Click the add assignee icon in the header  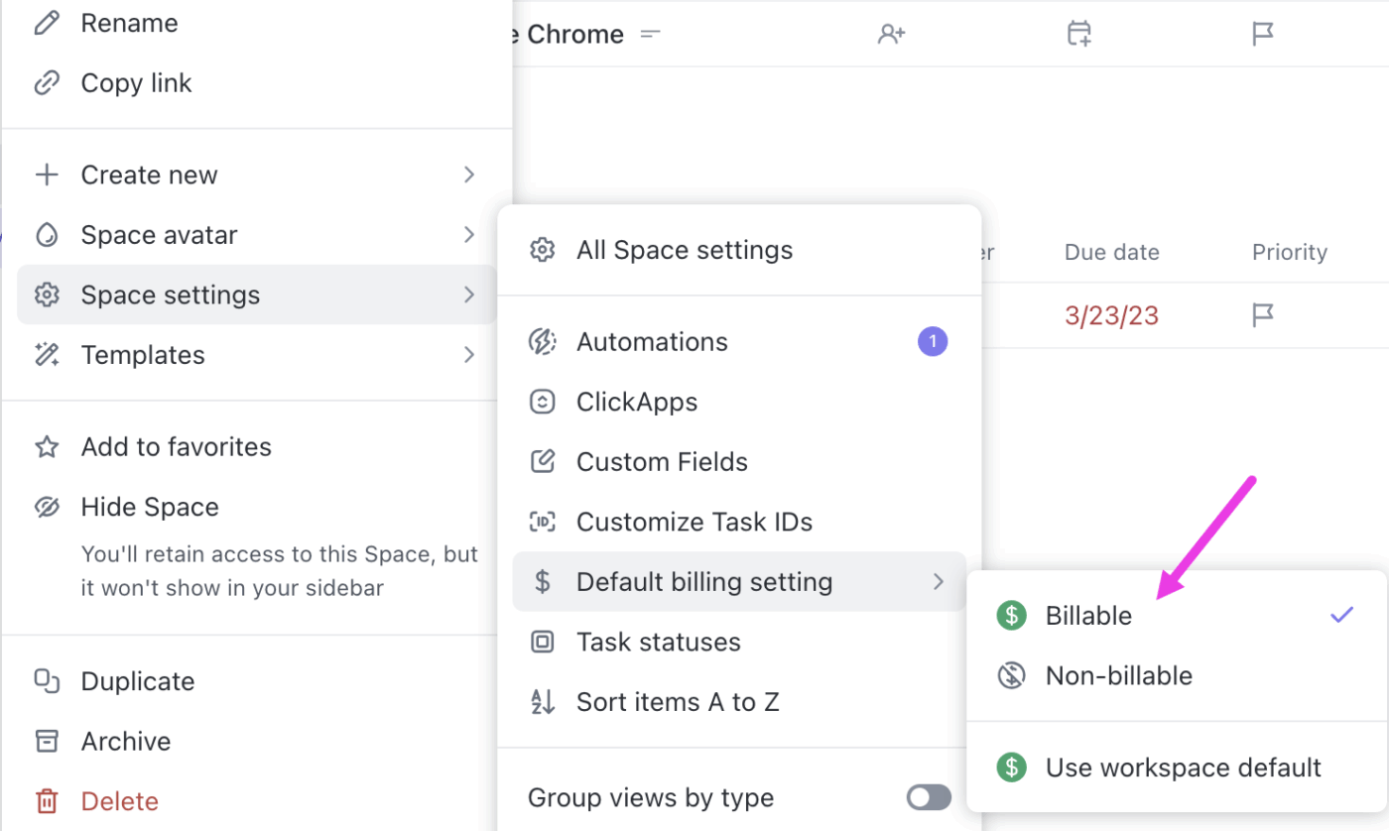pyautogui.click(x=891, y=33)
